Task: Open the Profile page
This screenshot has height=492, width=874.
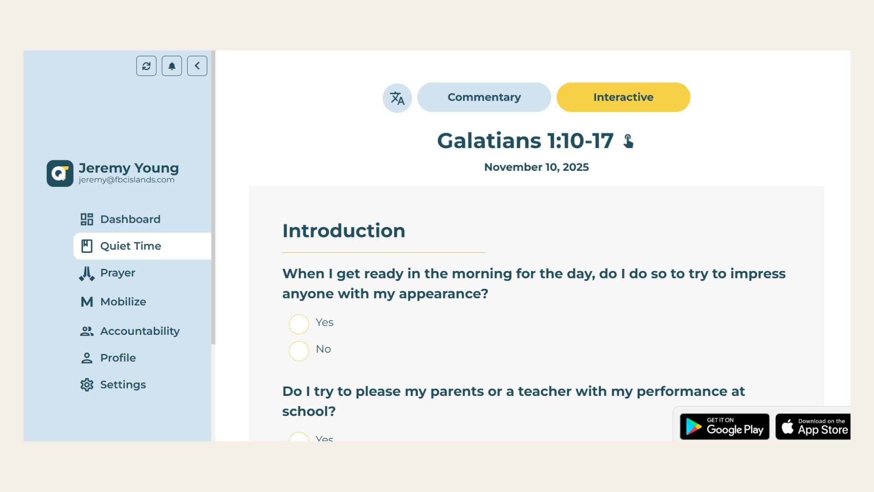Action: pyautogui.click(x=118, y=358)
